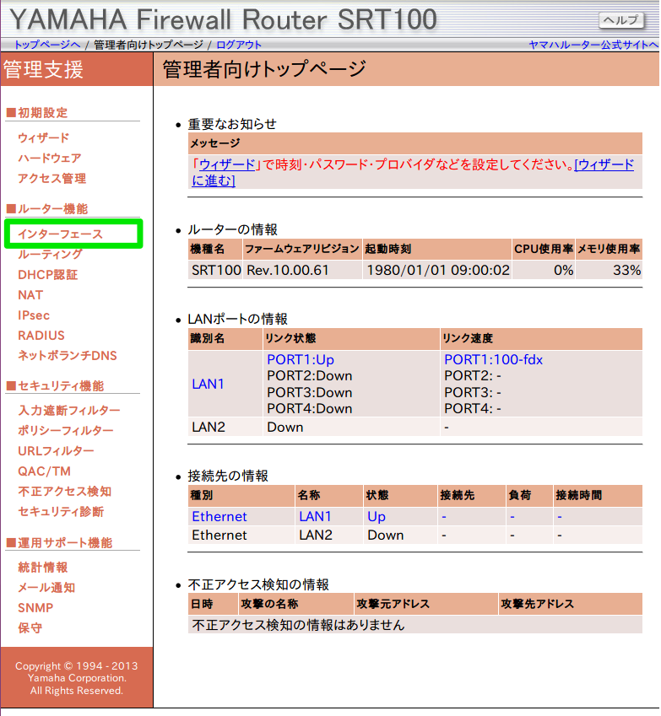Go to トップページへ breadcrumb link
The width and height of the screenshot is (661, 716).
pos(47,45)
